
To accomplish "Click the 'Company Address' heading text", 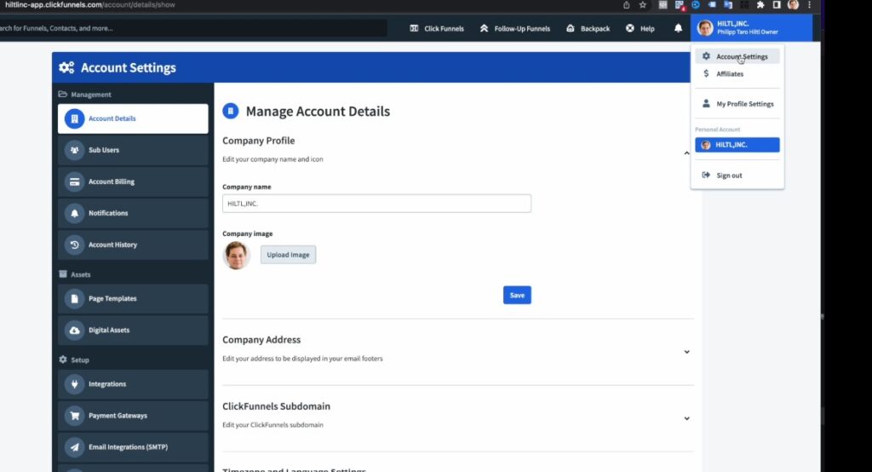I will pyautogui.click(x=261, y=340).
